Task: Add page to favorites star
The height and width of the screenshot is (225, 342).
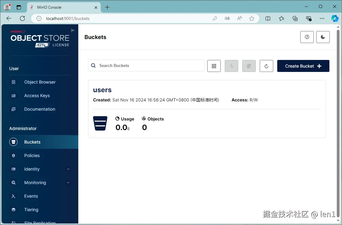Action: pos(252,18)
